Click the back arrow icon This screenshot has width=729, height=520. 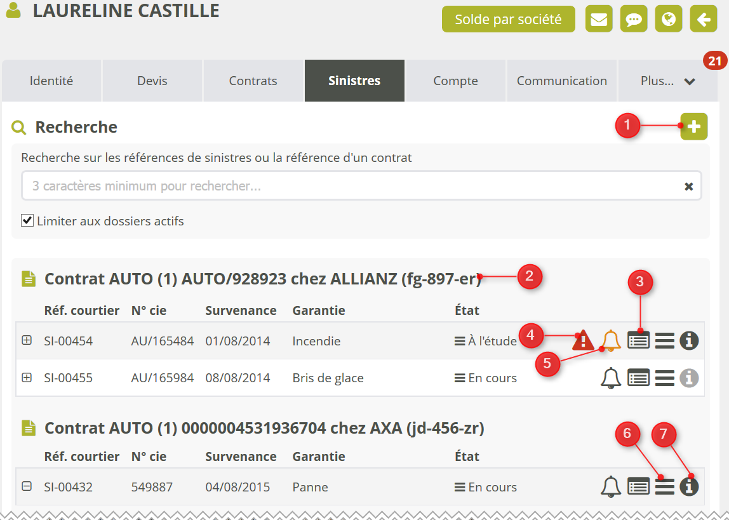click(x=703, y=19)
